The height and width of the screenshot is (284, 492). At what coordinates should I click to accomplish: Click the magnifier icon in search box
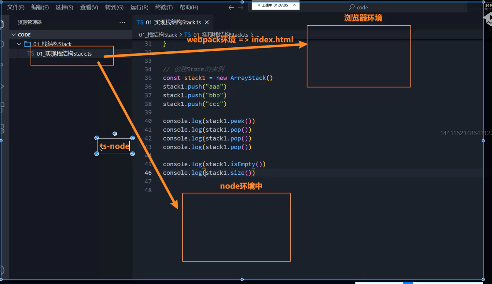click(x=352, y=7)
